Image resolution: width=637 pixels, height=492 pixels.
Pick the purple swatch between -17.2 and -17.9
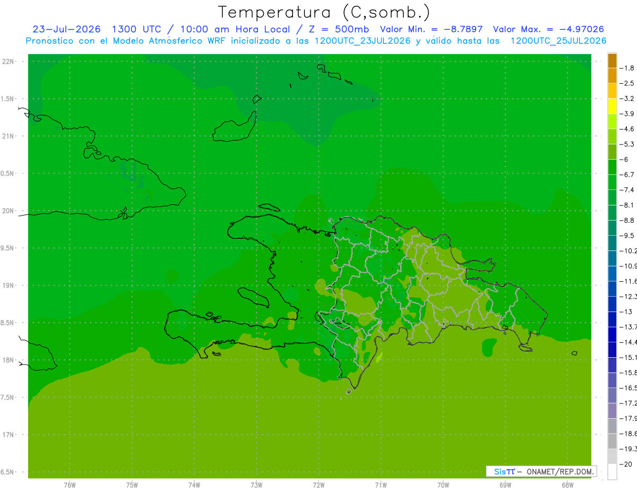click(x=612, y=411)
